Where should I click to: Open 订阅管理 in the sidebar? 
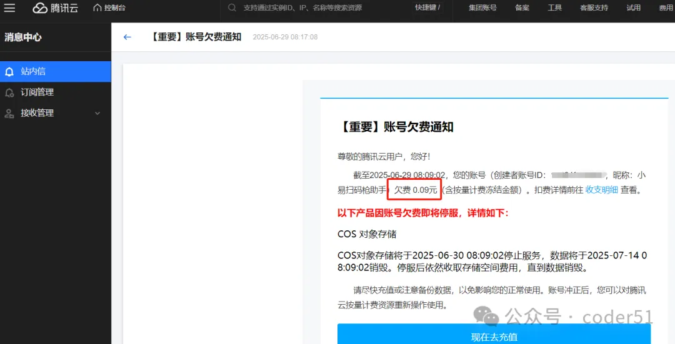coord(56,92)
